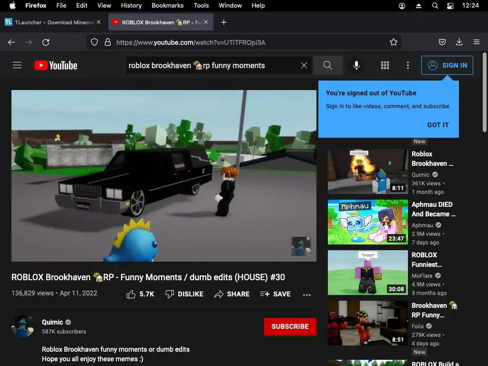Click '136,829 views' text
The width and height of the screenshot is (488, 366).
pyautogui.click(x=32, y=293)
